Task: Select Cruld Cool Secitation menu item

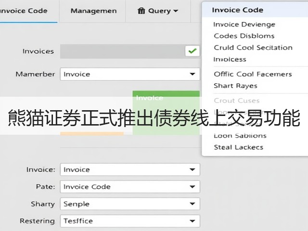Action: 253,48
